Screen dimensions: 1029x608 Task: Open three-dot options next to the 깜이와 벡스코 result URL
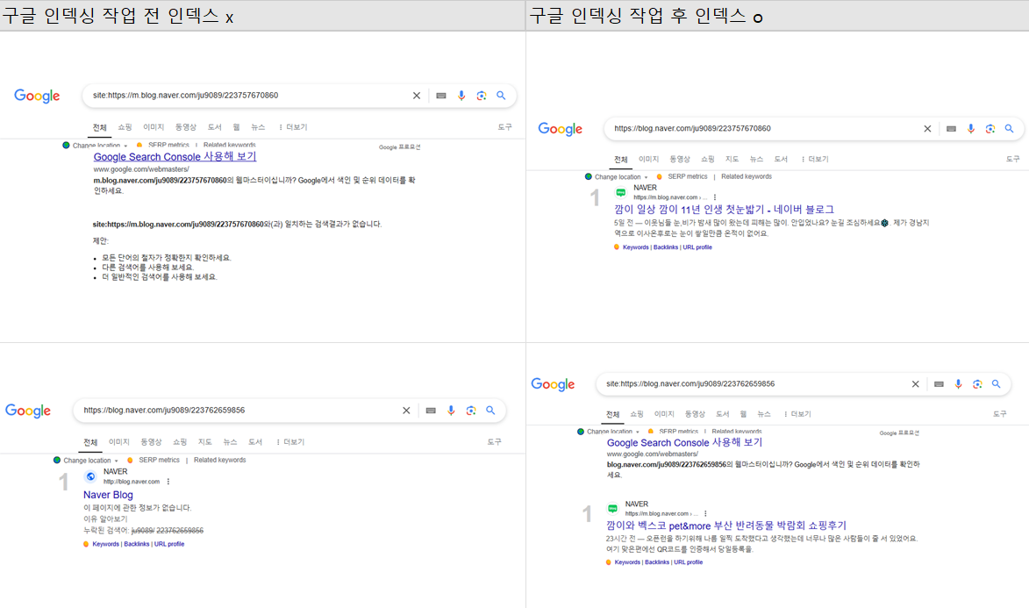click(x=705, y=513)
